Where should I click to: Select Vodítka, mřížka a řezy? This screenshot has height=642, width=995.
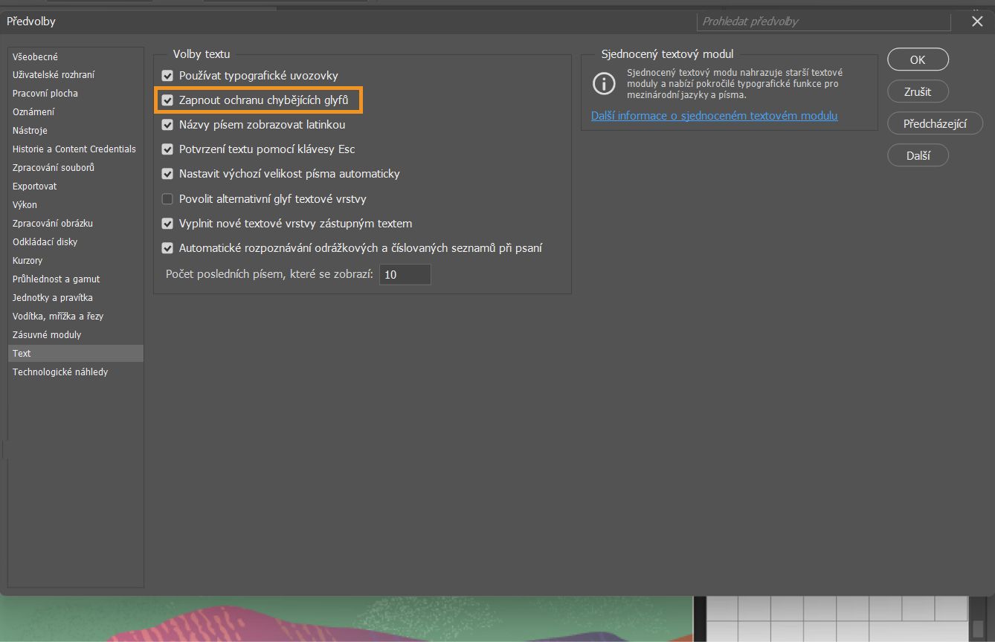[x=76, y=317]
